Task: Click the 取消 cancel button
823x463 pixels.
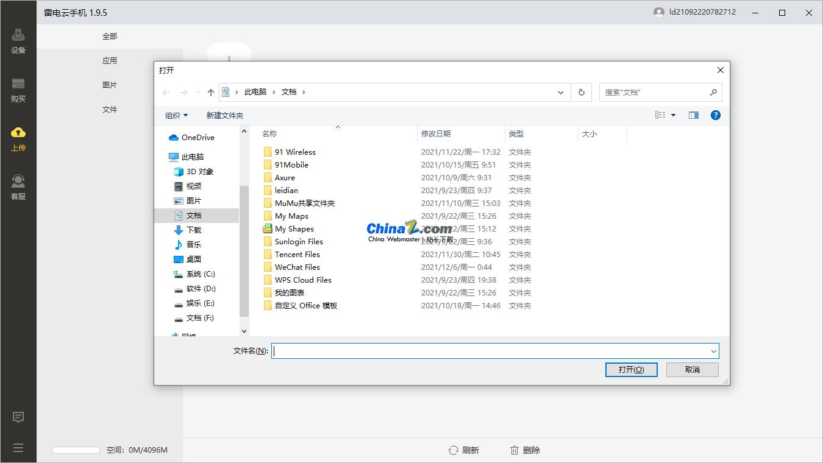Action: pyautogui.click(x=693, y=370)
